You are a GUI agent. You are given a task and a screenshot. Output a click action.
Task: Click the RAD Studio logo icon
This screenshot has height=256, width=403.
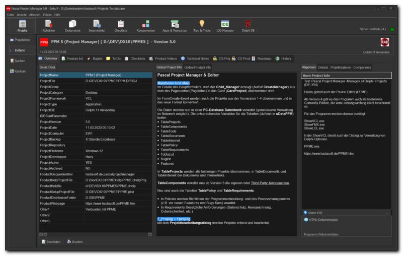click(385, 42)
